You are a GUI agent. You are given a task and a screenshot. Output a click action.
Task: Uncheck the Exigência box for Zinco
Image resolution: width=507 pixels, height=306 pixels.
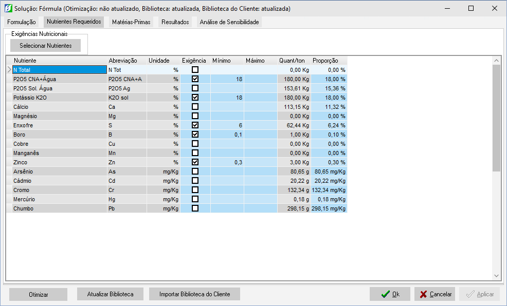(x=195, y=162)
